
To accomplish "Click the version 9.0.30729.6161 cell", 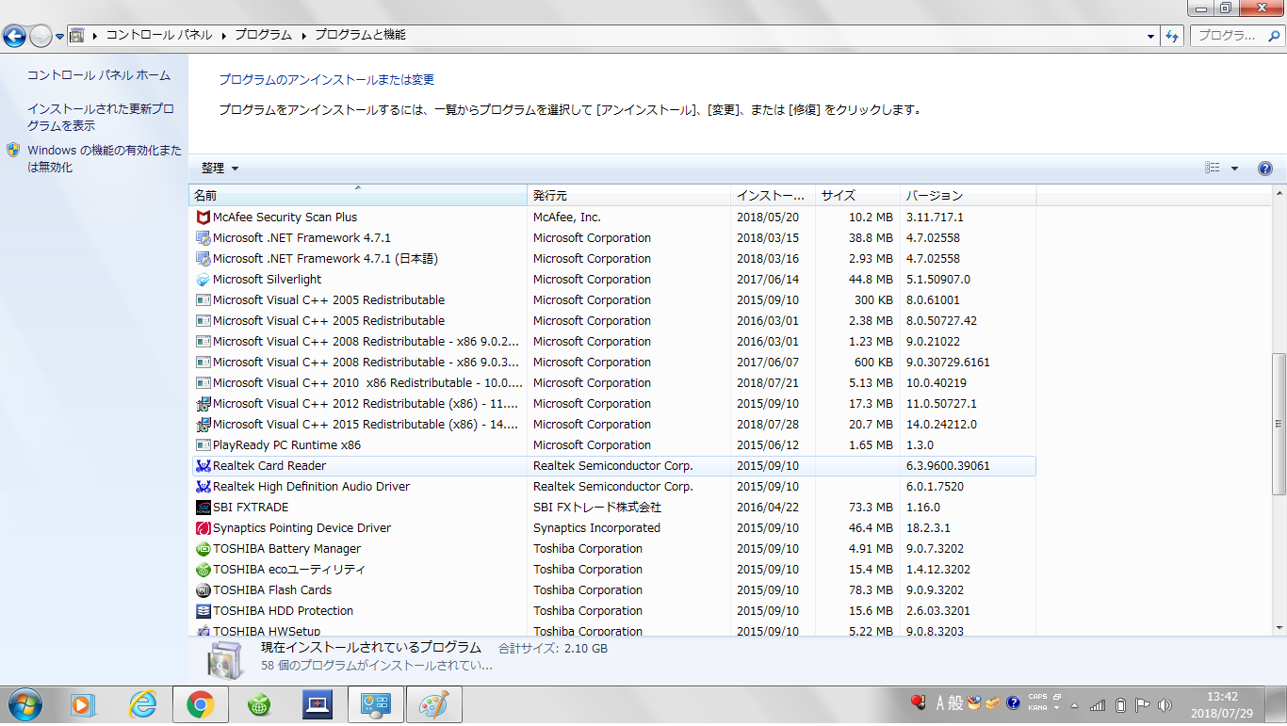I will coord(948,363).
